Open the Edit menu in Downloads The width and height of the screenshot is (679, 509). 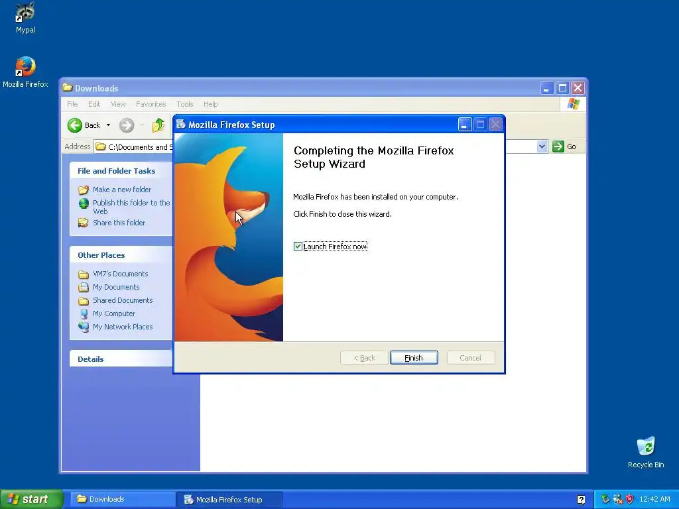94,104
